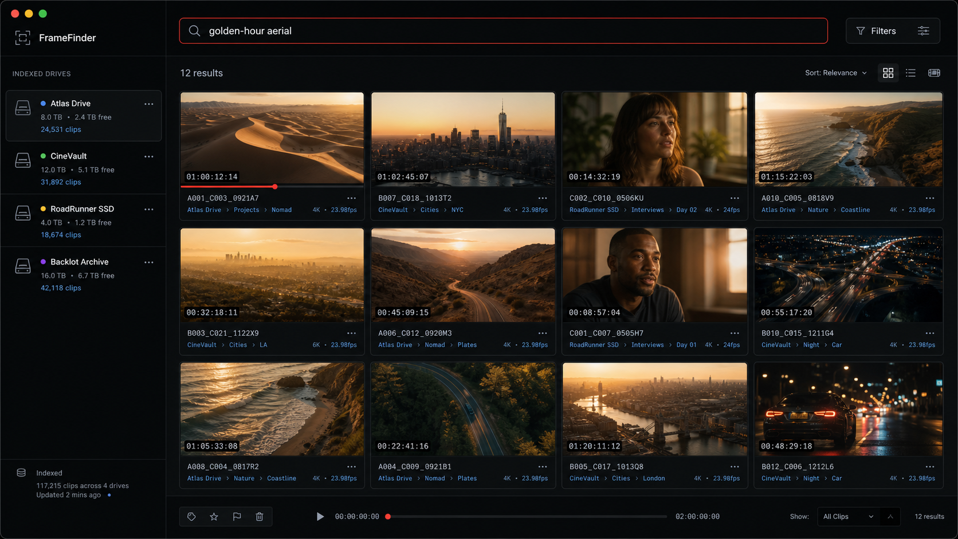The image size is (958, 539).
Task: Tag selected clip with tag icon
Action: (x=191, y=517)
